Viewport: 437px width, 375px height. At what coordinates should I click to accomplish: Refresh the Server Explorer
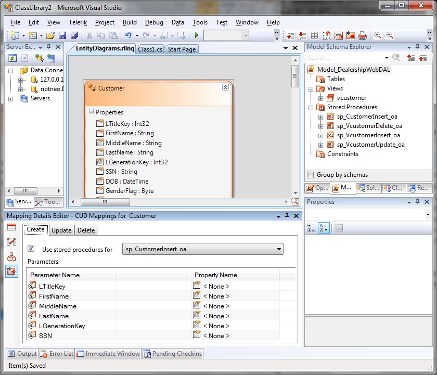point(12,58)
